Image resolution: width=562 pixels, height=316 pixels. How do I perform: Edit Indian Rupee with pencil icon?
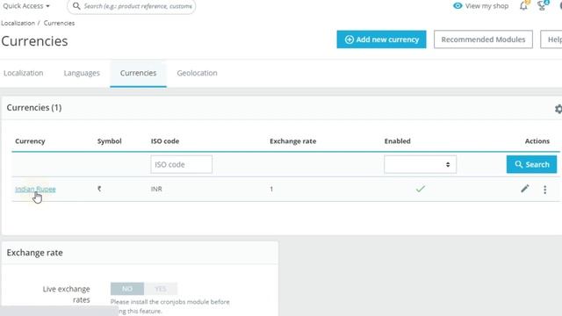tap(525, 189)
